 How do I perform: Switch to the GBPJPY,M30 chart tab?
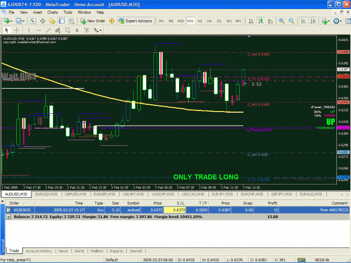[281, 194]
